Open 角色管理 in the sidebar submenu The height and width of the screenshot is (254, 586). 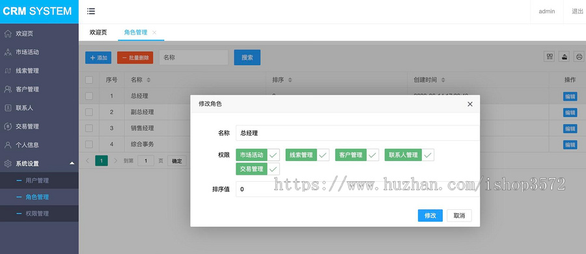37,197
